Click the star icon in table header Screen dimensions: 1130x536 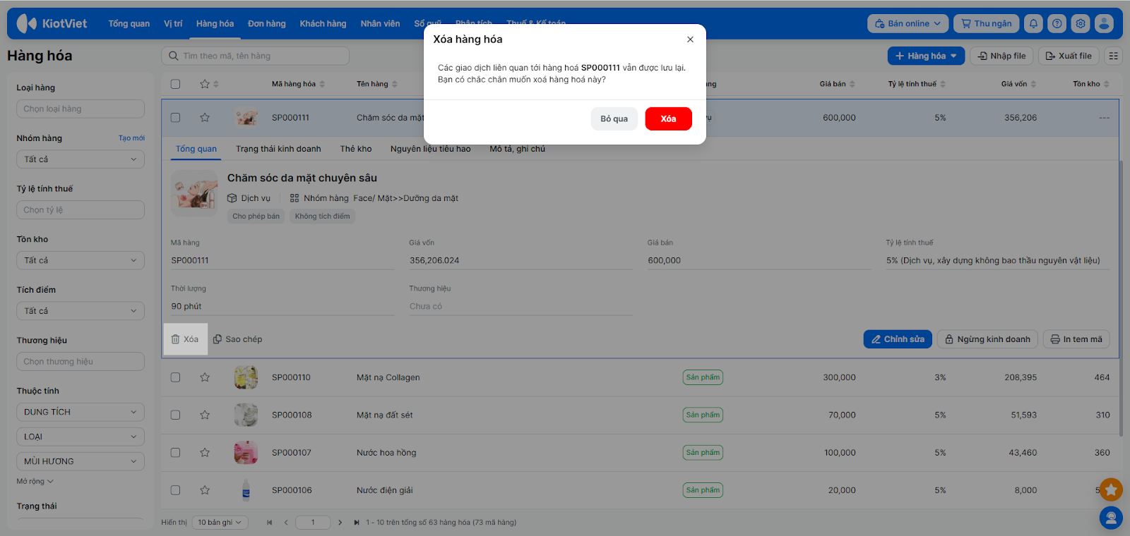(205, 84)
